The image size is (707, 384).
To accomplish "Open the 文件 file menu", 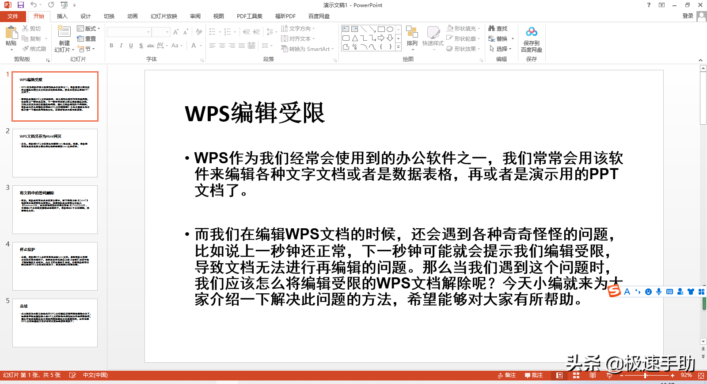I will click(x=13, y=16).
